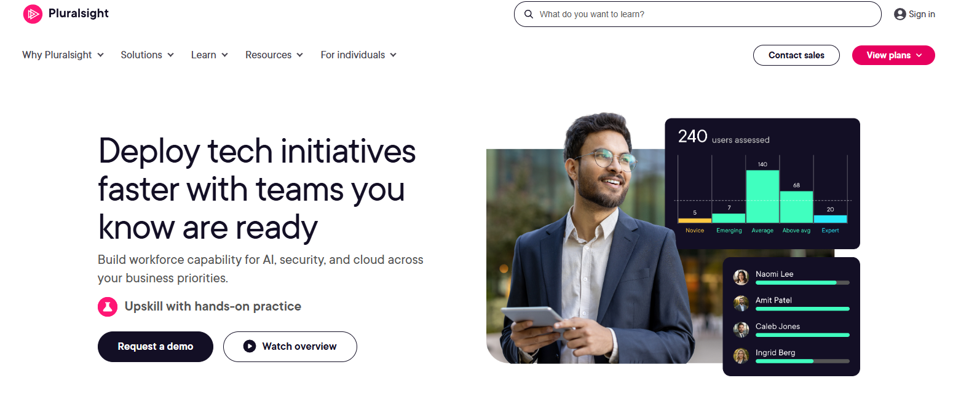
Task: Expand the Learn menu chevron
Action: click(x=224, y=55)
